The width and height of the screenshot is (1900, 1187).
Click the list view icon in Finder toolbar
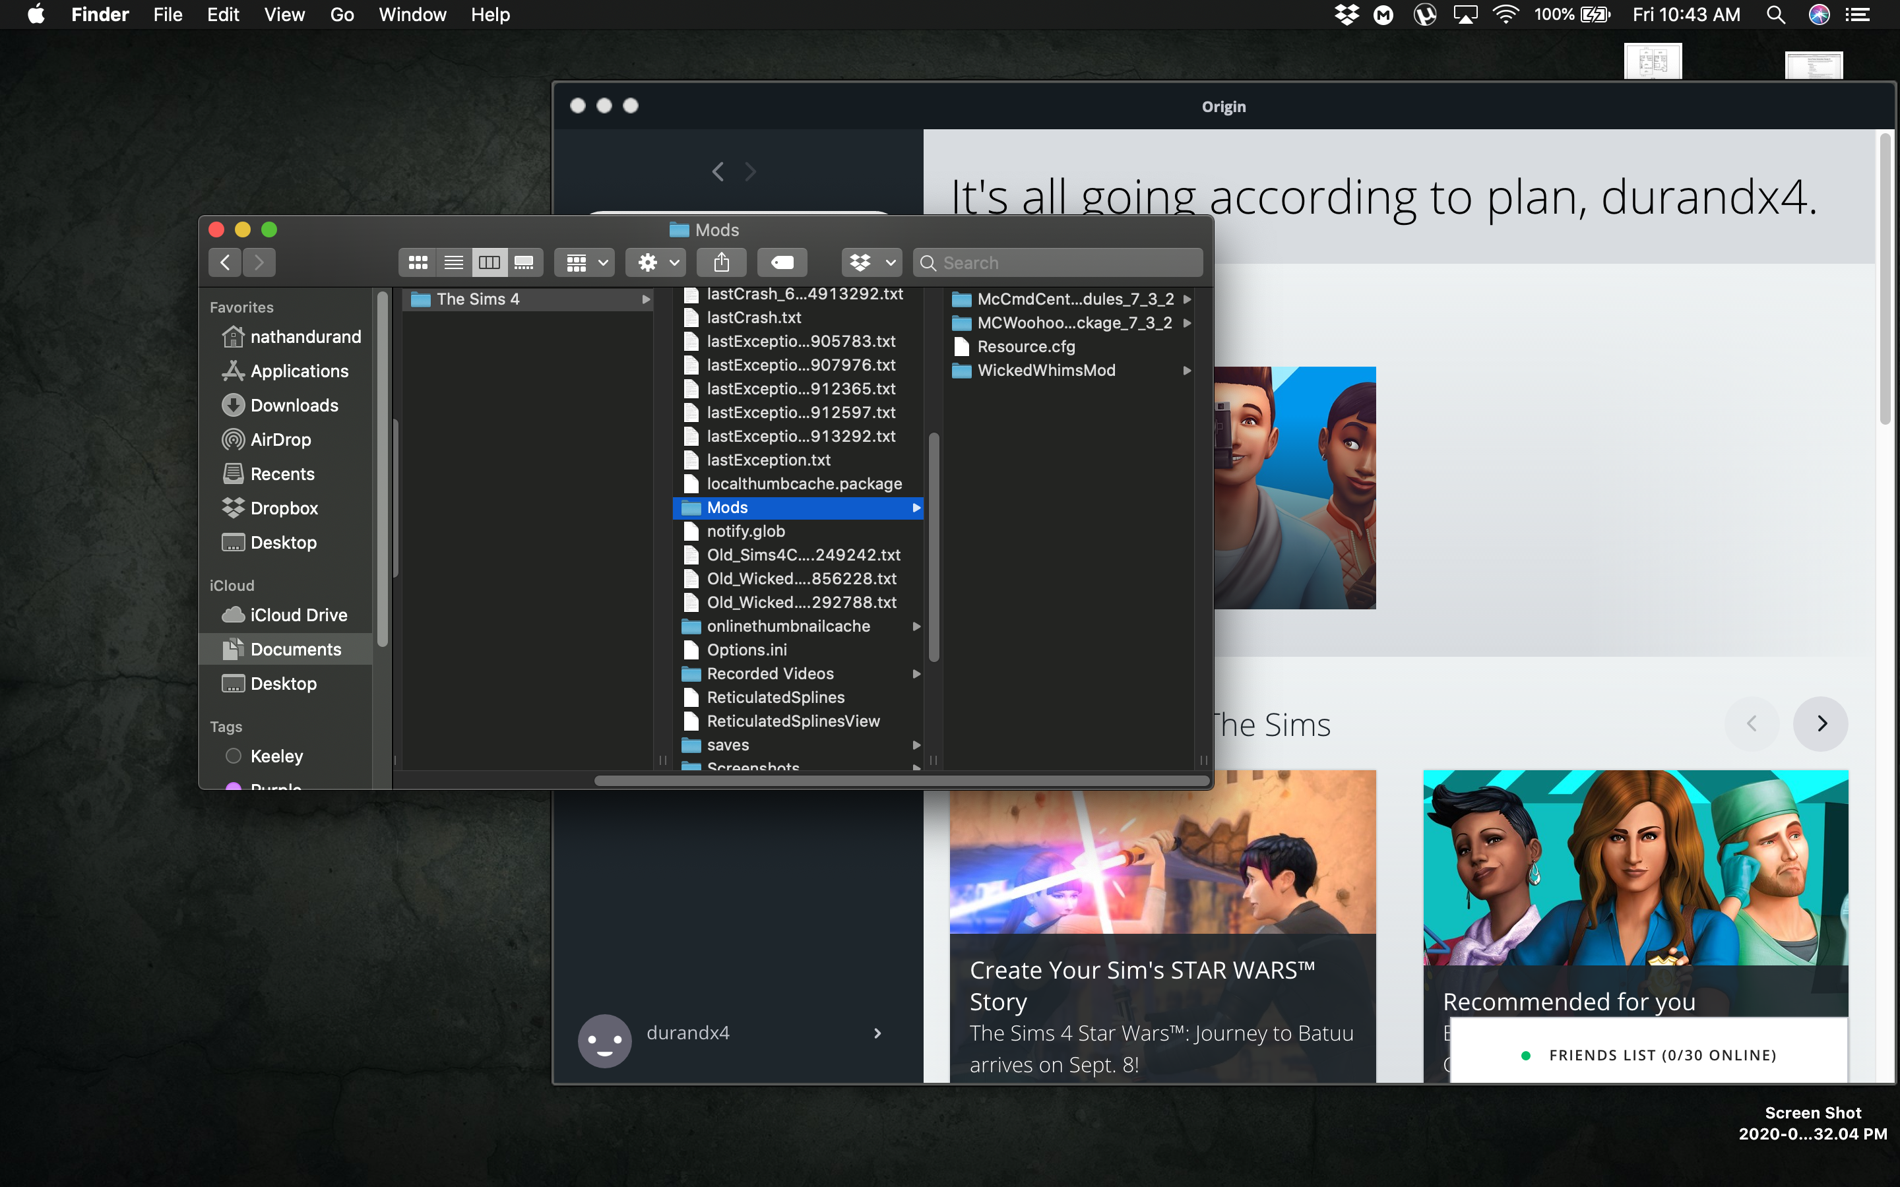tap(453, 261)
